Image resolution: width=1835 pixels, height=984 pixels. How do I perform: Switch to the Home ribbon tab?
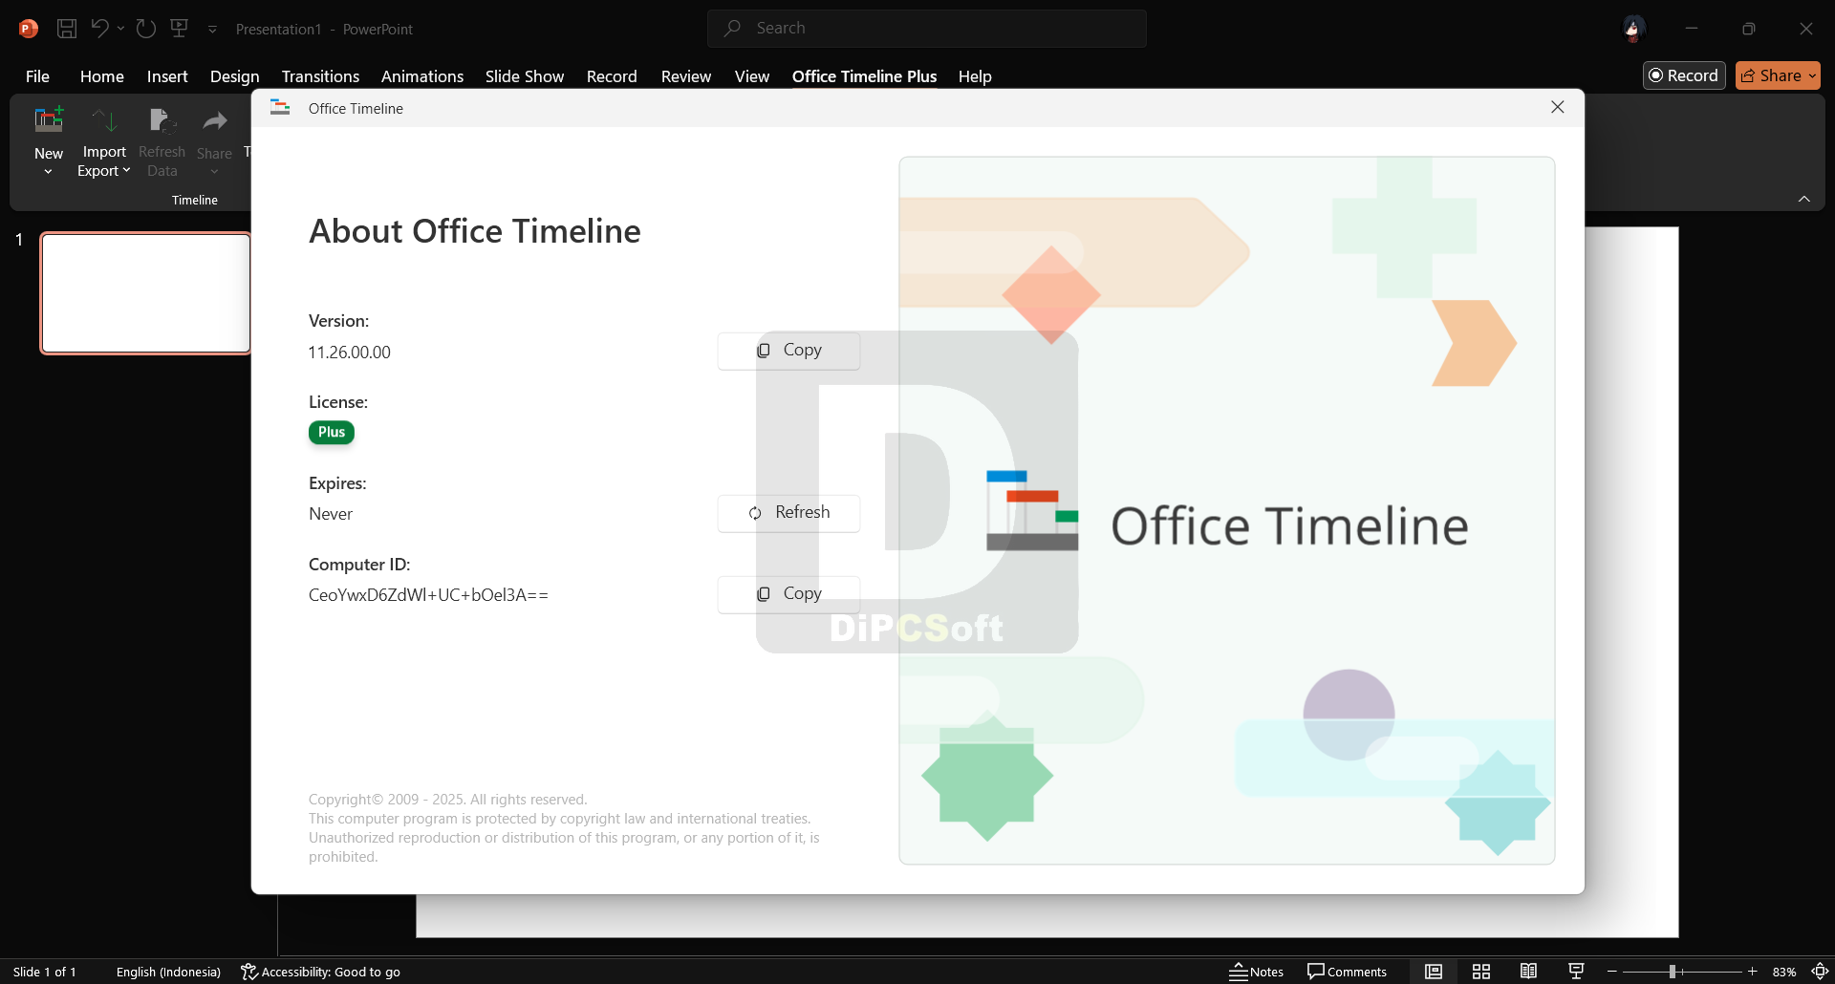[101, 76]
